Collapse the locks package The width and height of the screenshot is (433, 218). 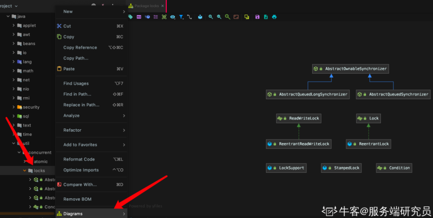point(24,171)
